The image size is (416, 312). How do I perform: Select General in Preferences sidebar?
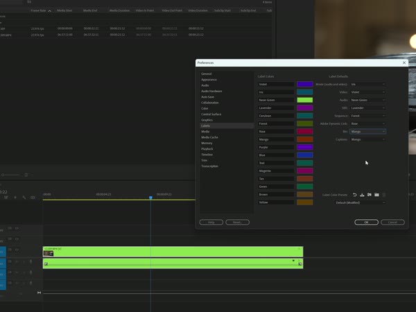click(x=207, y=73)
